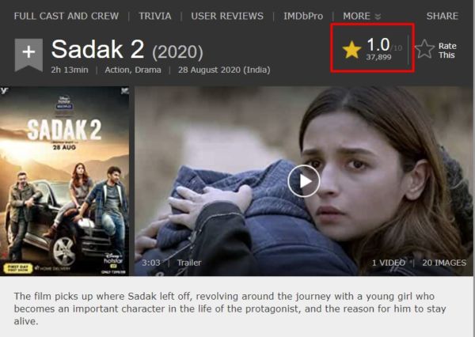Open the 20 IMAGES gallery link
The height and width of the screenshot is (337, 475).
coord(444,263)
